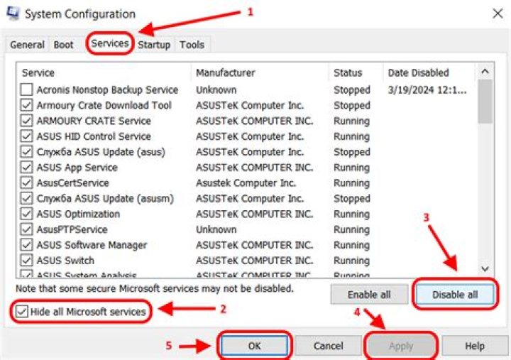This screenshot has width=511, height=360.
Task: Click ASUS Software Manager service name
Action: pos(92,245)
